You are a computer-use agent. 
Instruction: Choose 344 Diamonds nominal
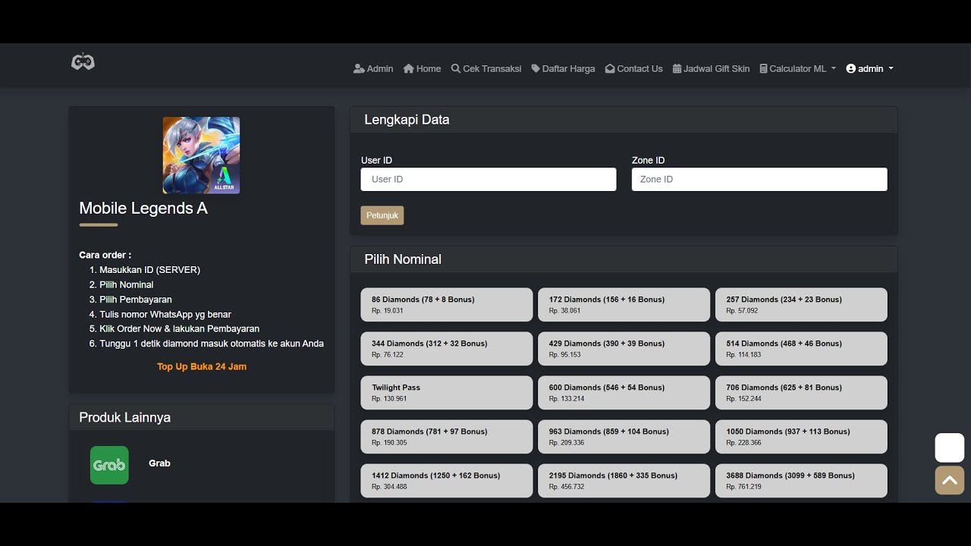point(447,348)
